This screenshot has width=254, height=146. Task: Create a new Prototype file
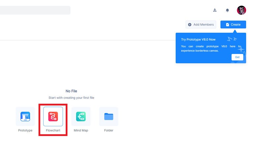25,116
